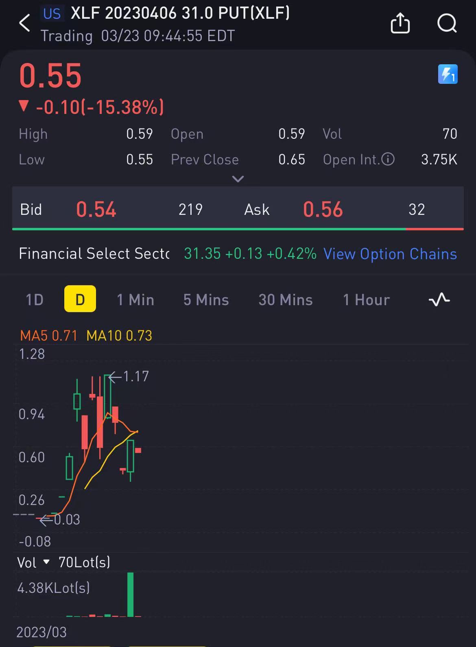Select the D daily chart tab
The height and width of the screenshot is (647, 476).
pos(80,299)
